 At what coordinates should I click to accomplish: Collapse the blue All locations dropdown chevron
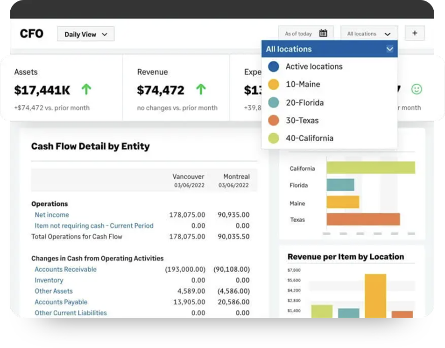(x=389, y=49)
